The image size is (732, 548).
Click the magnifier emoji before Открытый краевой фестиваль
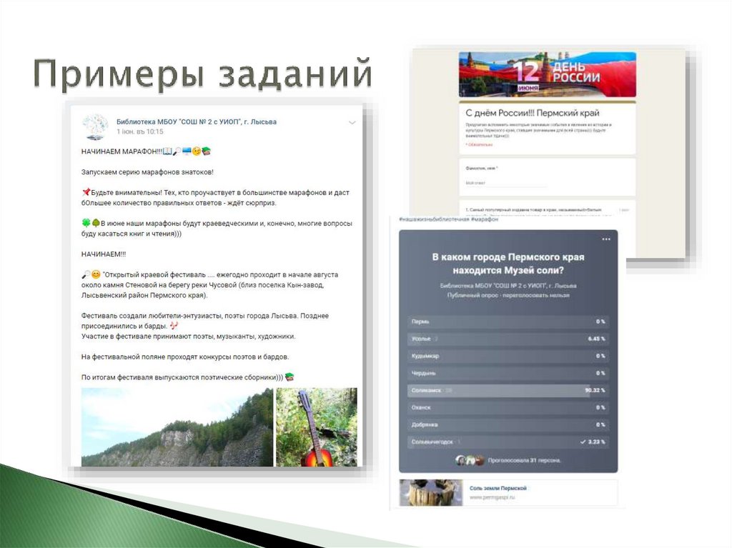point(86,274)
